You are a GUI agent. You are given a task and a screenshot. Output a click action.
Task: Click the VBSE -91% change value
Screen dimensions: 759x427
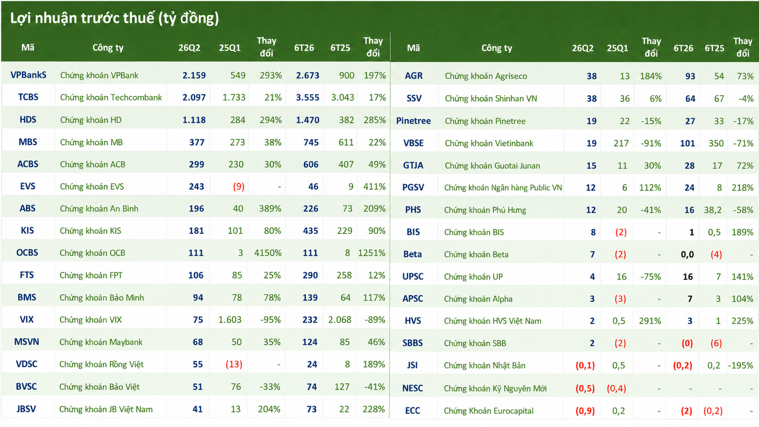(651, 143)
